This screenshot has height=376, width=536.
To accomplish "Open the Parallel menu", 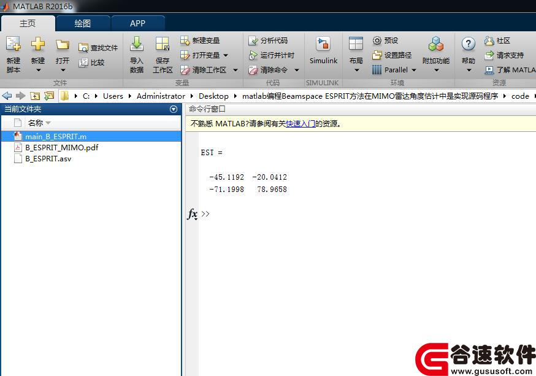I will point(394,70).
